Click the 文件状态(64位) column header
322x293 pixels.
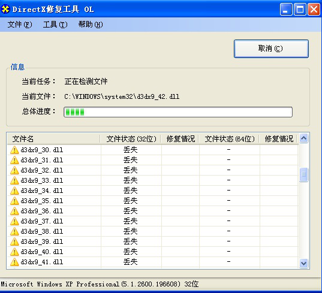tap(230, 139)
